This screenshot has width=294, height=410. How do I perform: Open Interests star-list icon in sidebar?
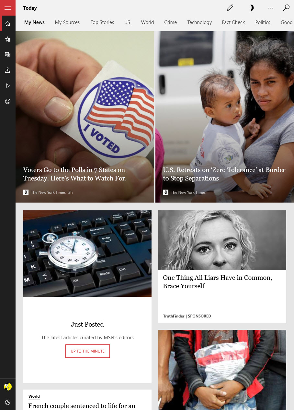coord(8,39)
